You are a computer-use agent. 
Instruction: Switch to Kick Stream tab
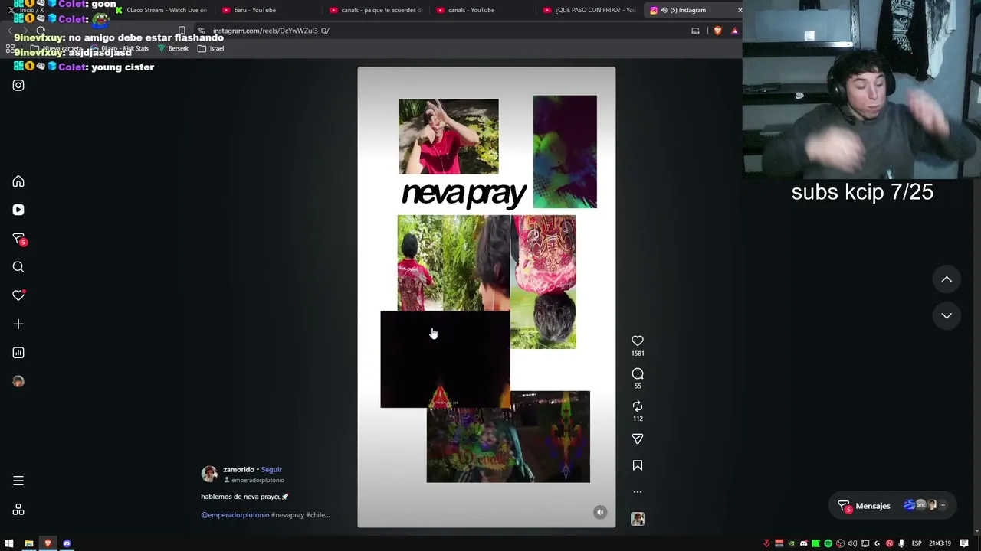point(161,10)
